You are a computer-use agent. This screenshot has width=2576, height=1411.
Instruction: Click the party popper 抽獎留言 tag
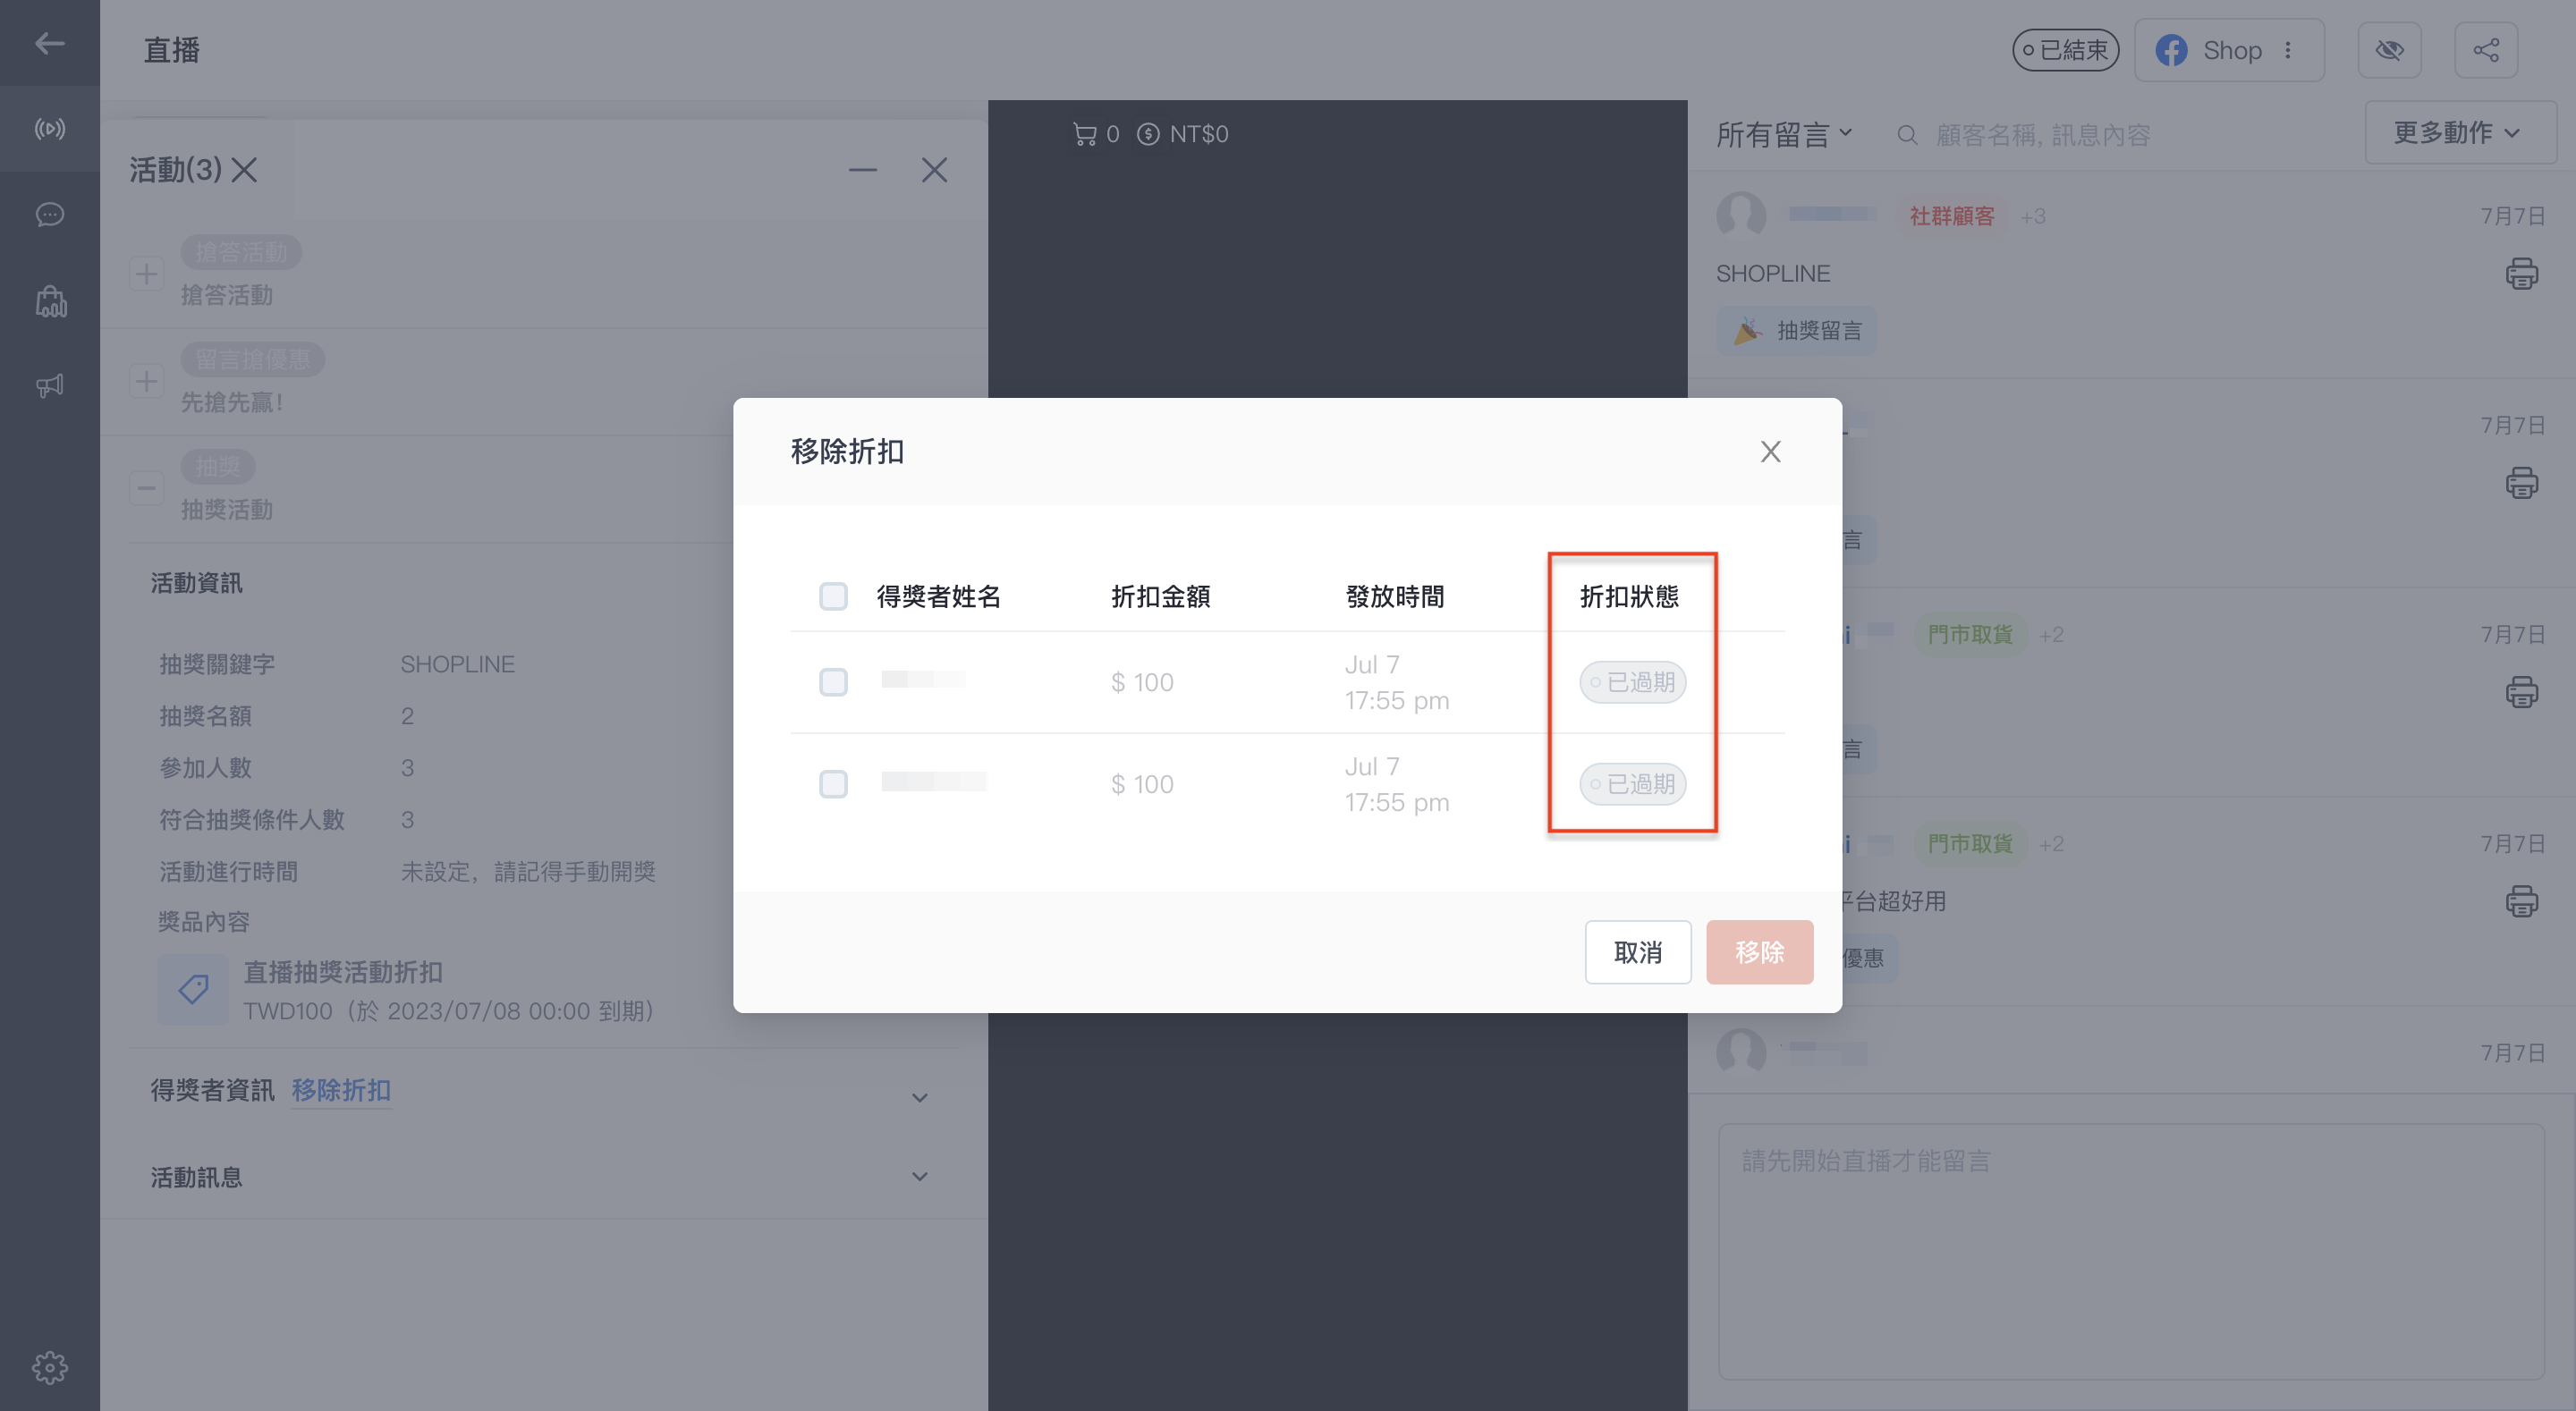click(x=1797, y=331)
